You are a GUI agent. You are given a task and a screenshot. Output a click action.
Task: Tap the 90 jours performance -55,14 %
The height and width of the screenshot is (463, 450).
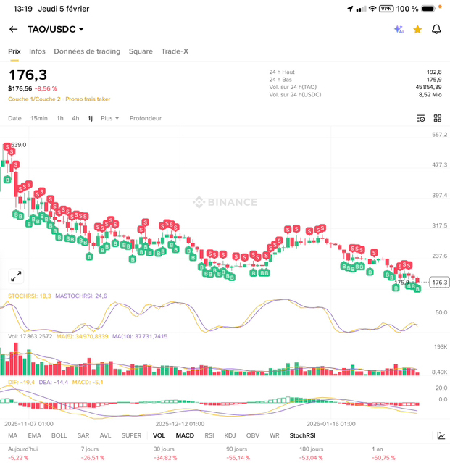click(238, 458)
